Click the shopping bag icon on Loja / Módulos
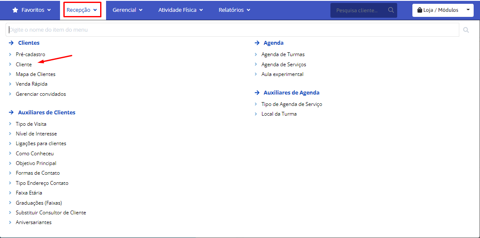The height and width of the screenshot is (238, 480). (420, 10)
